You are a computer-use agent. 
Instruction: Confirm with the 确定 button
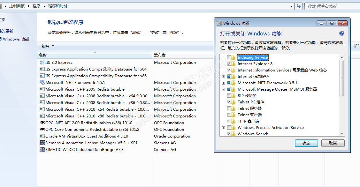coord(306,143)
